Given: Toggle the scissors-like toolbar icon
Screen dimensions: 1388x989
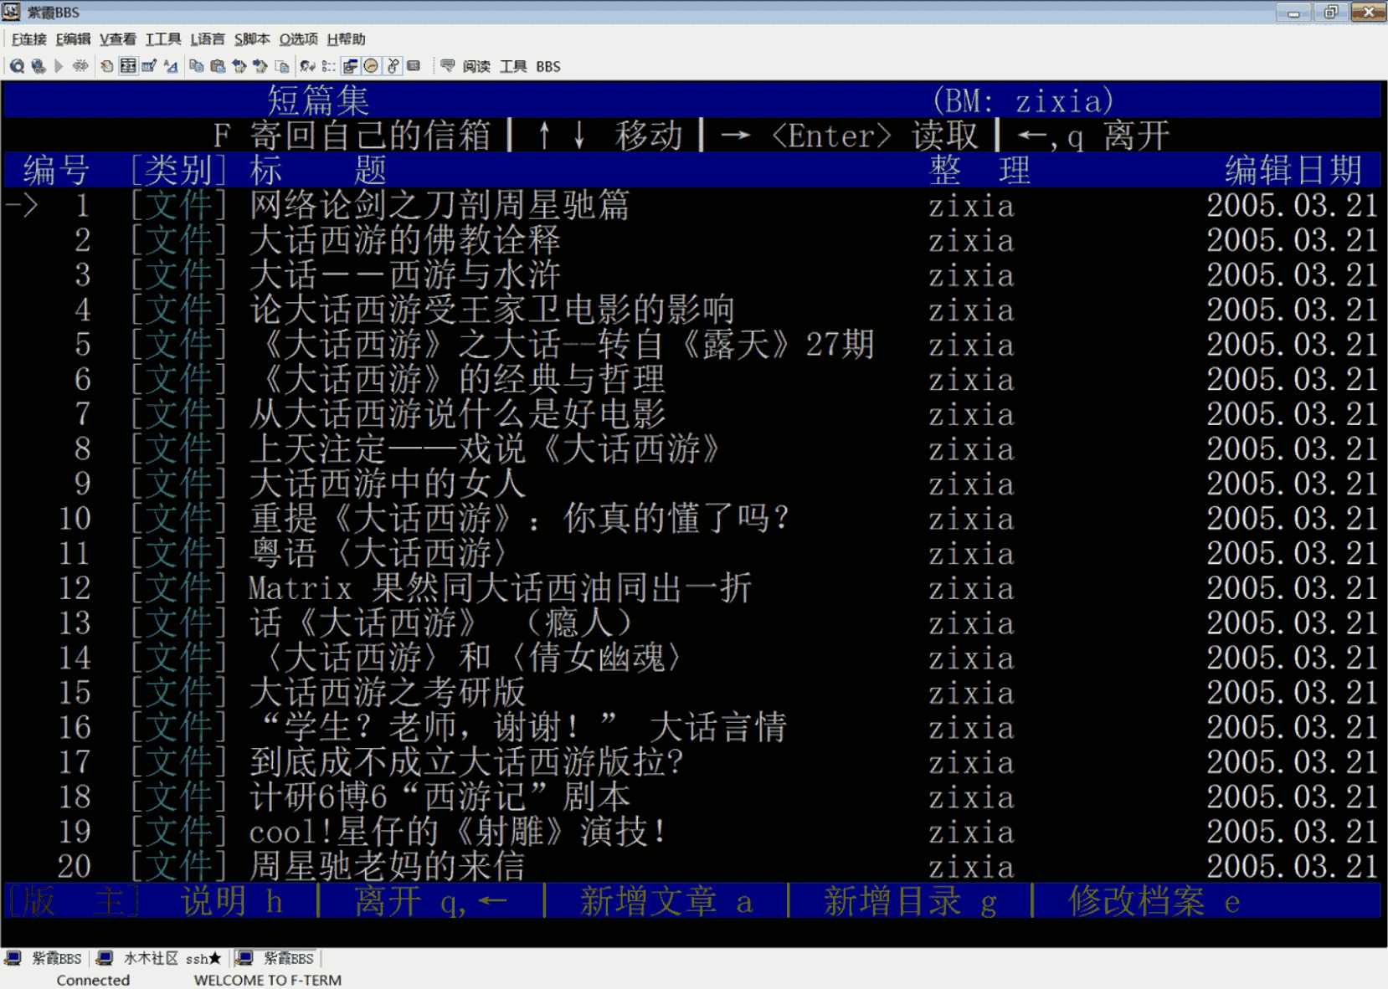Looking at the screenshot, I should pos(393,66).
